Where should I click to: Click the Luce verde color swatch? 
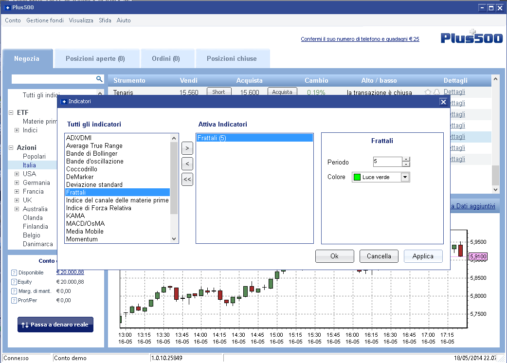[357, 177]
